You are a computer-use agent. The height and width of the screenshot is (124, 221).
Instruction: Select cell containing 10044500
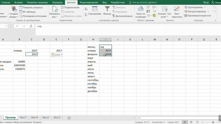[x=19, y=65]
